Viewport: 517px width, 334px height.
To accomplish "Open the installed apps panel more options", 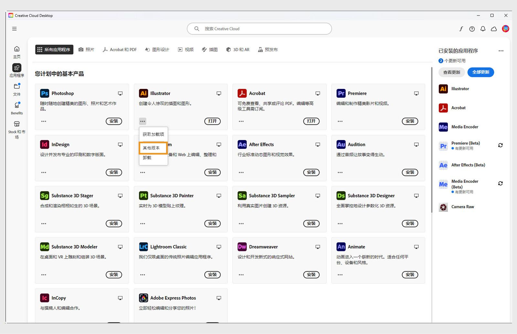I will click(x=501, y=51).
